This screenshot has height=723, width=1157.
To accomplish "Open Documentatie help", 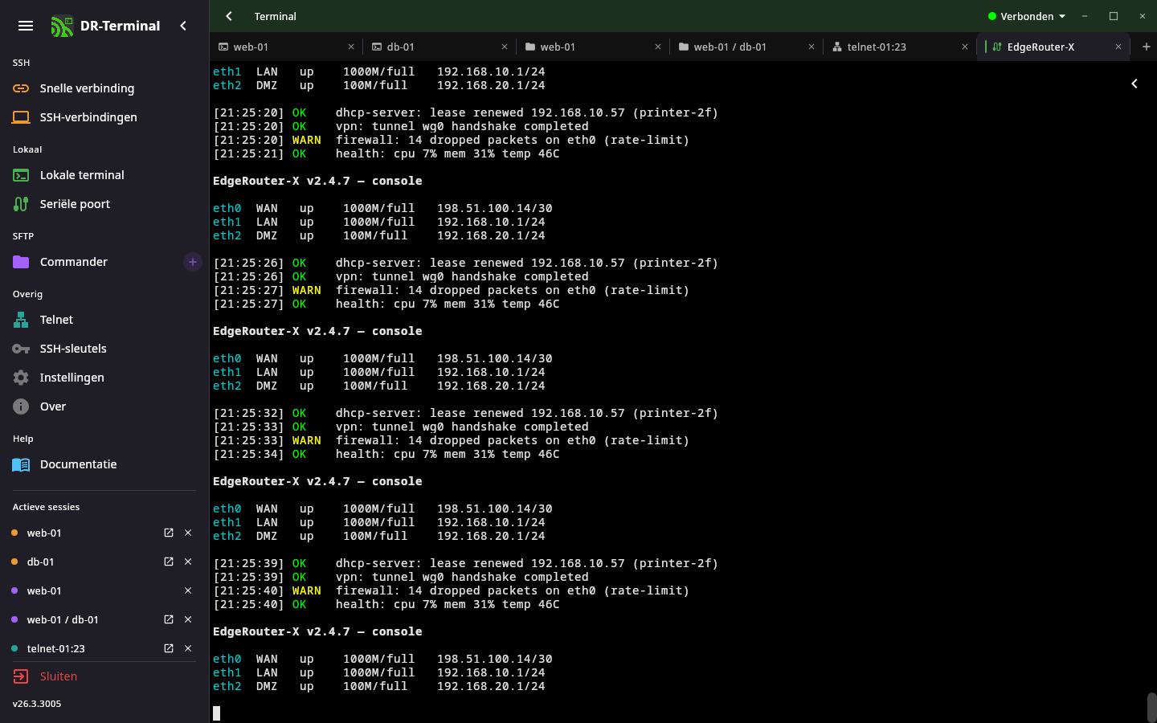I will coord(104,464).
